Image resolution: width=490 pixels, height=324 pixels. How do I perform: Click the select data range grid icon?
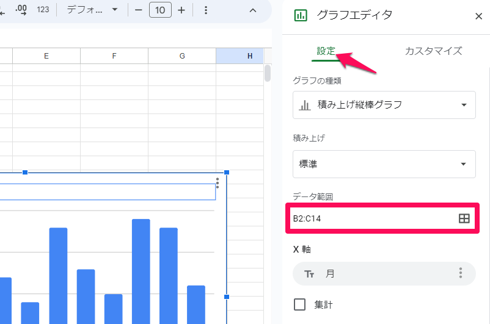[x=464, y=218]
